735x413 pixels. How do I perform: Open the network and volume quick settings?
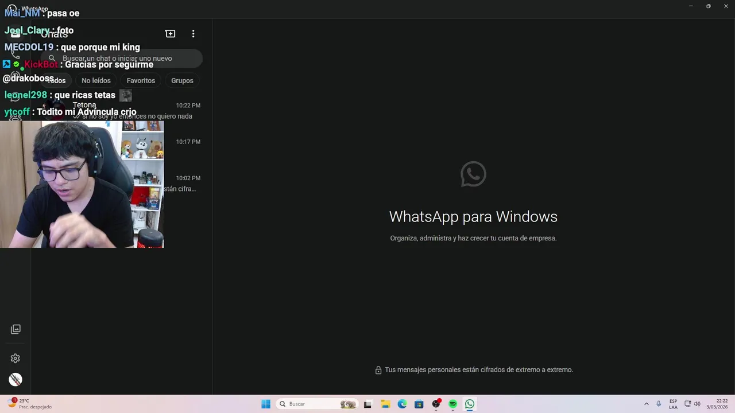coord(692,404)
